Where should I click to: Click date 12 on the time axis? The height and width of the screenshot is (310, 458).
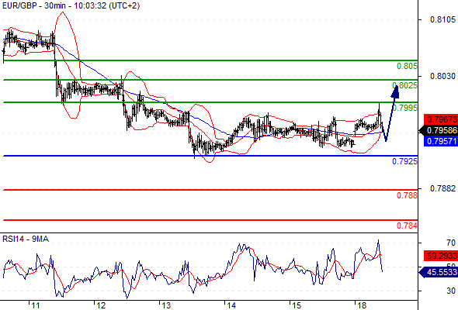click(101, 305)
